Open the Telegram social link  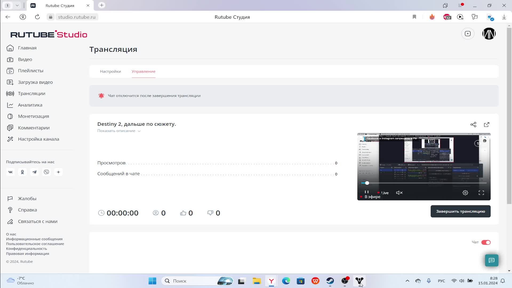tap(34, 172)
